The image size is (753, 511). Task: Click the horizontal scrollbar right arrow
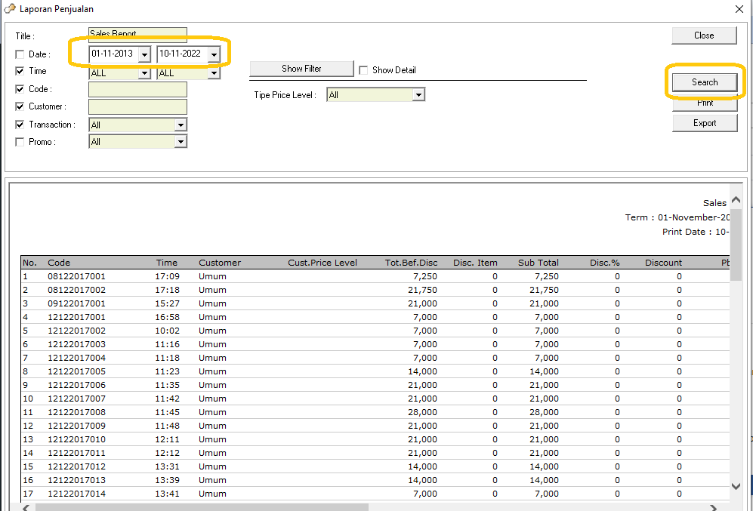tap(714, 507)
